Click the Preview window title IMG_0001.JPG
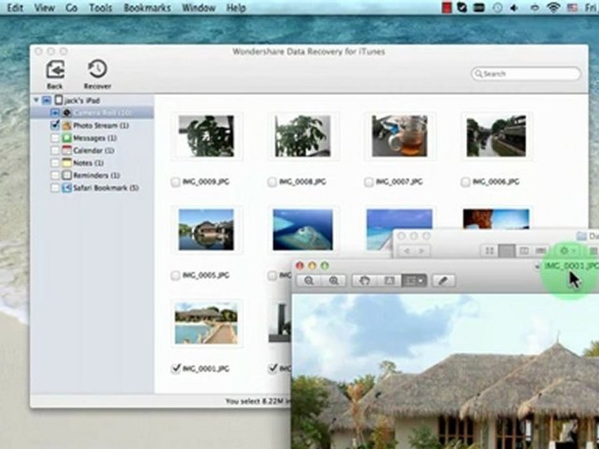The width and height of the screenshot is (599, 449). pyautogui.click(x=572, y=266)
